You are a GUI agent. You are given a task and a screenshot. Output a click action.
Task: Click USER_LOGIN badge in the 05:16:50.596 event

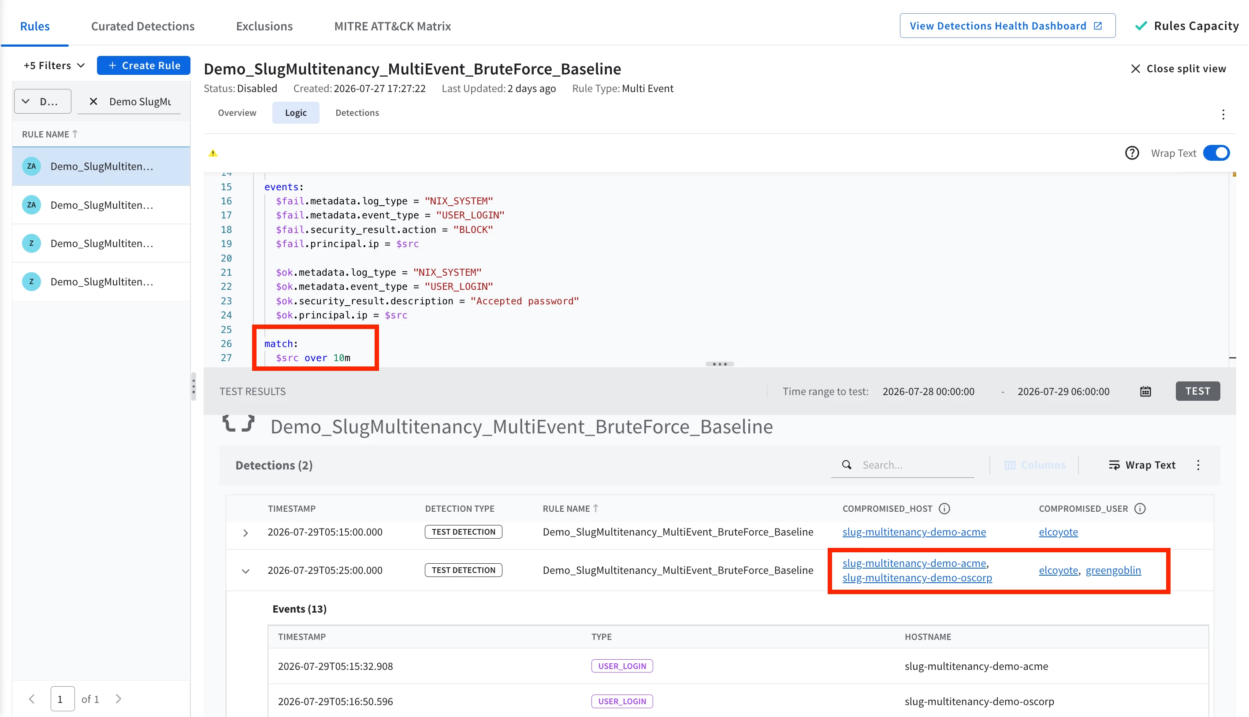click(622, 702)
